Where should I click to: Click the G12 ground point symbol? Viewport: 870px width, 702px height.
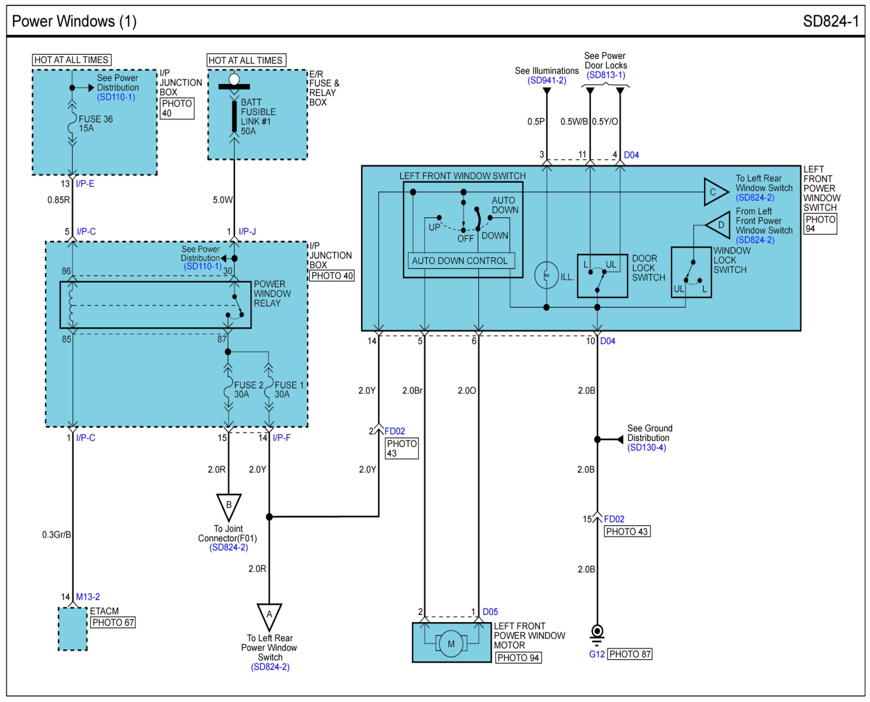(x=597, y=633)
